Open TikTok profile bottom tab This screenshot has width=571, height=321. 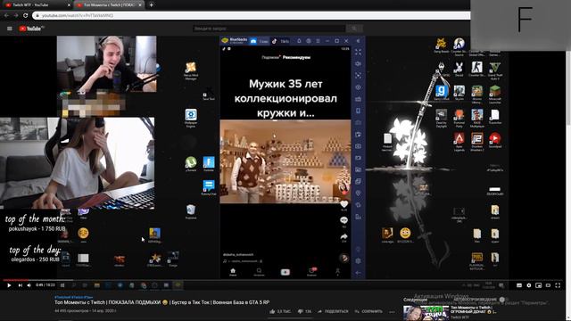[337, 272]
